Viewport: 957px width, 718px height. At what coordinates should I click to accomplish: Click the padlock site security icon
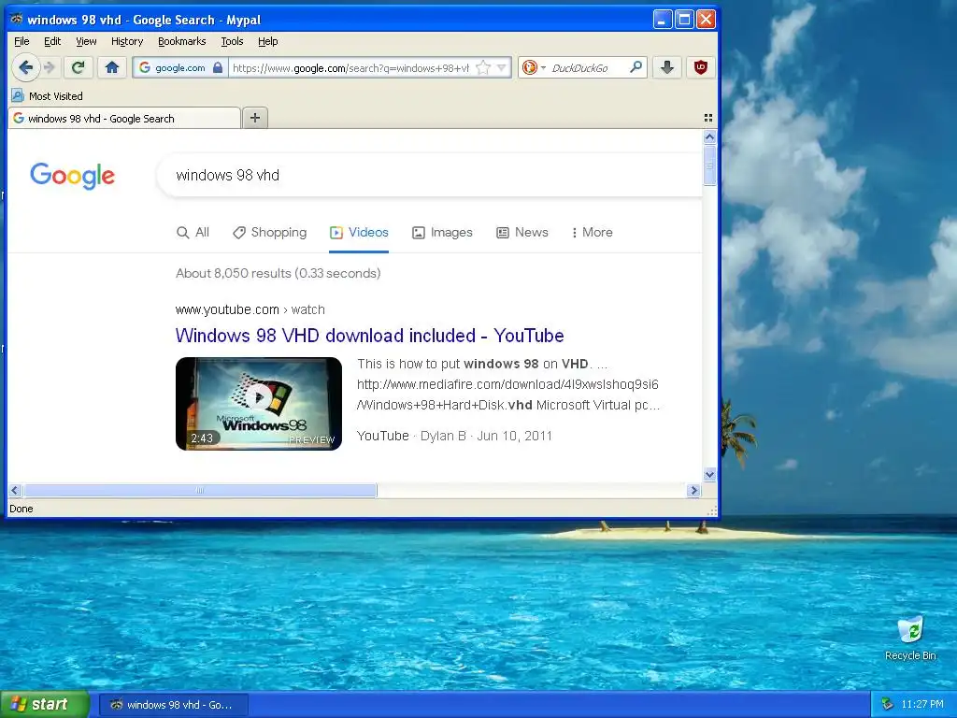point(218,67)
